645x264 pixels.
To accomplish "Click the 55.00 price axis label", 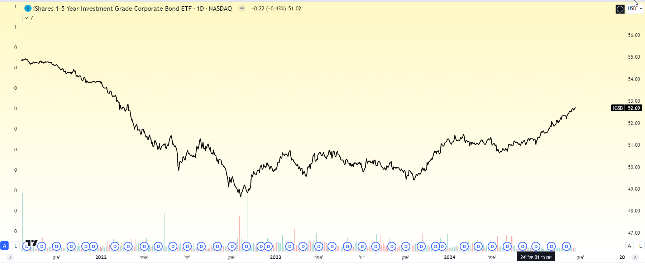I will [634, 57].
